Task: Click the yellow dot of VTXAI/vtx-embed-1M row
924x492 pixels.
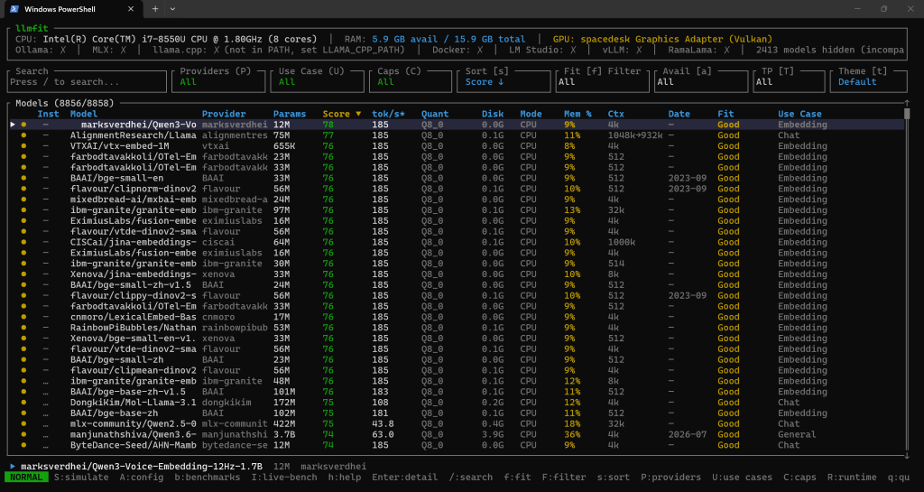Action: click(23, 145)
